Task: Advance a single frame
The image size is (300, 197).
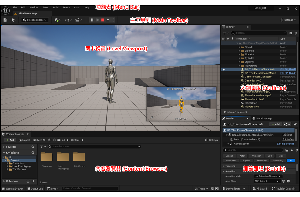Action: [97, 20]
